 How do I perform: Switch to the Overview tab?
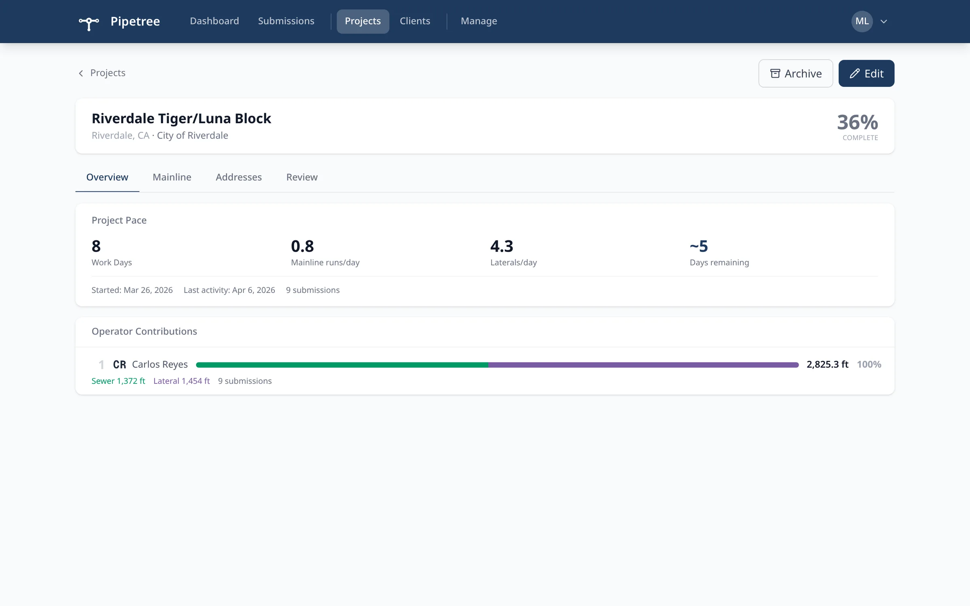click(107, 177)
